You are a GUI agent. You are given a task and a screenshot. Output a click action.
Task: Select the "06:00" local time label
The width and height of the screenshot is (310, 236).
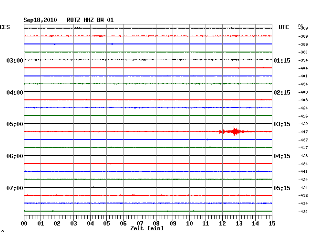pyautogui.click(x=15, y=156)
